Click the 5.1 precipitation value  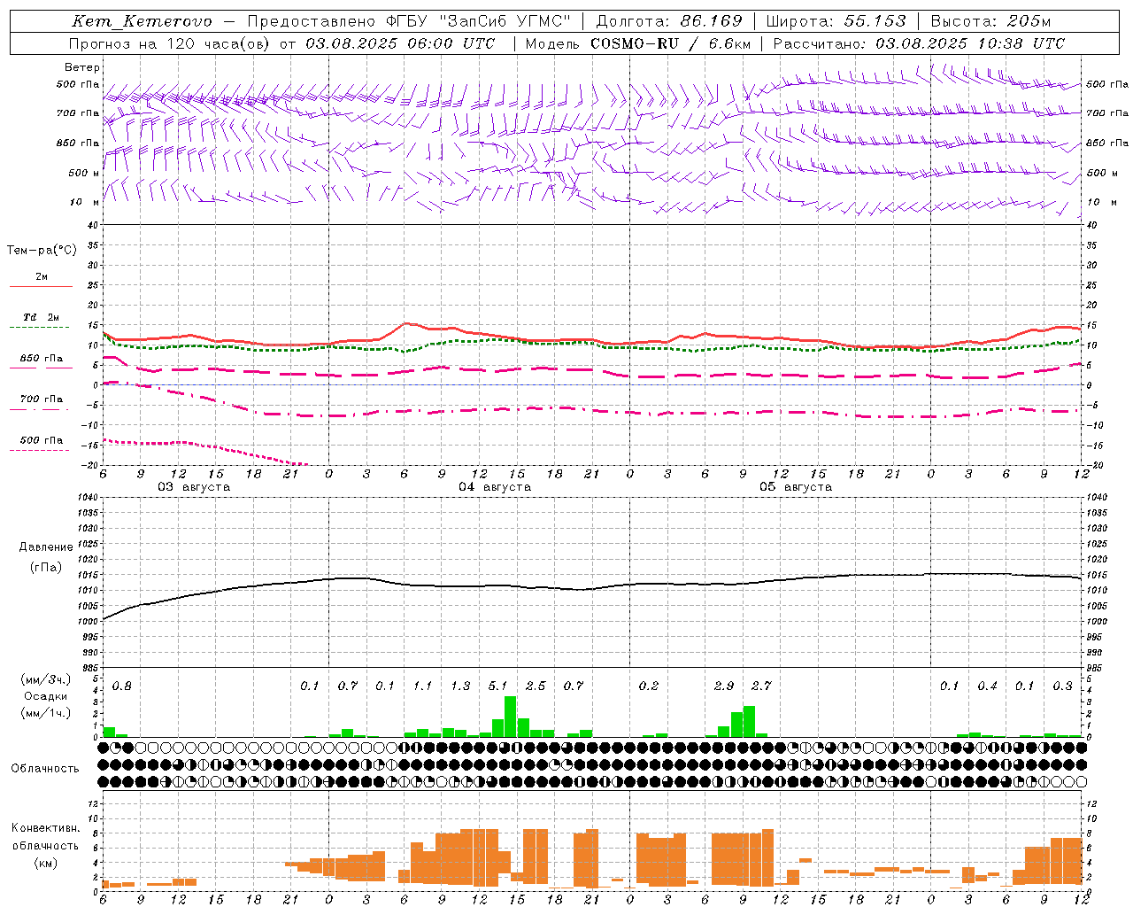498,686
